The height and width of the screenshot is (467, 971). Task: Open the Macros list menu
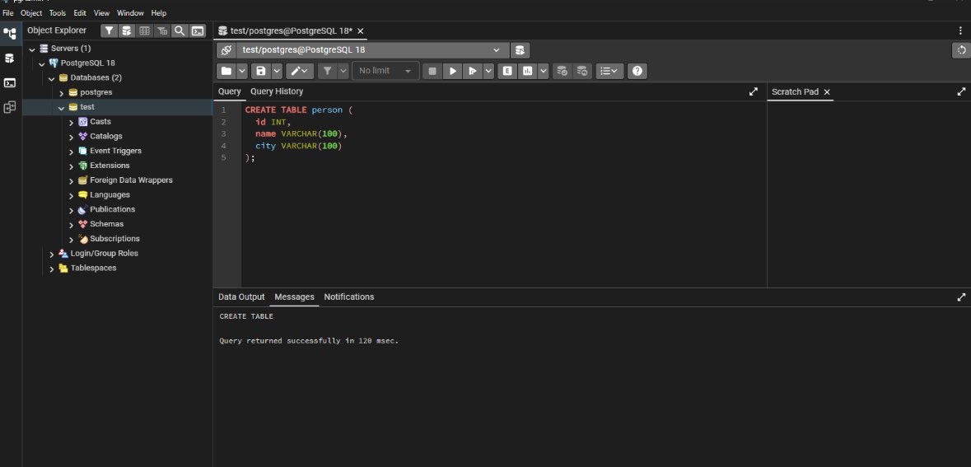coord(610,71)
